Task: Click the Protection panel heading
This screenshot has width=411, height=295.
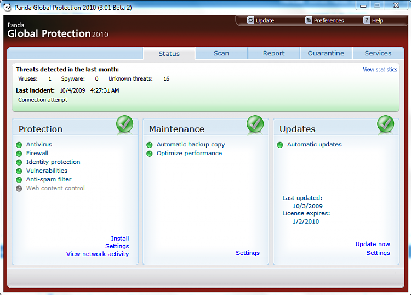Action: click(x=41, y=129)
